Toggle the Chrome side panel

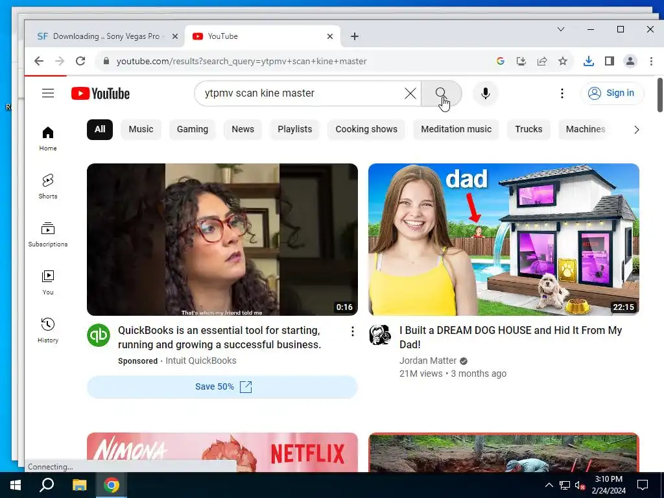(x=610, y=61)
